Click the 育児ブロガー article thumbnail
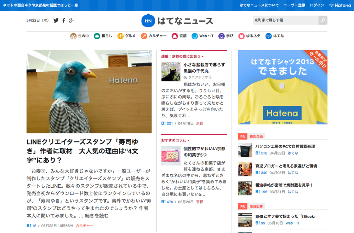Viewport: 354px width, 233px height. [x=245, y=169]
